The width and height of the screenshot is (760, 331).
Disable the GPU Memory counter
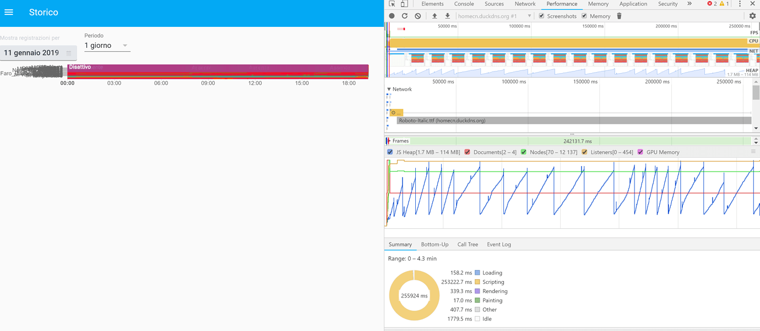point(639,152)
